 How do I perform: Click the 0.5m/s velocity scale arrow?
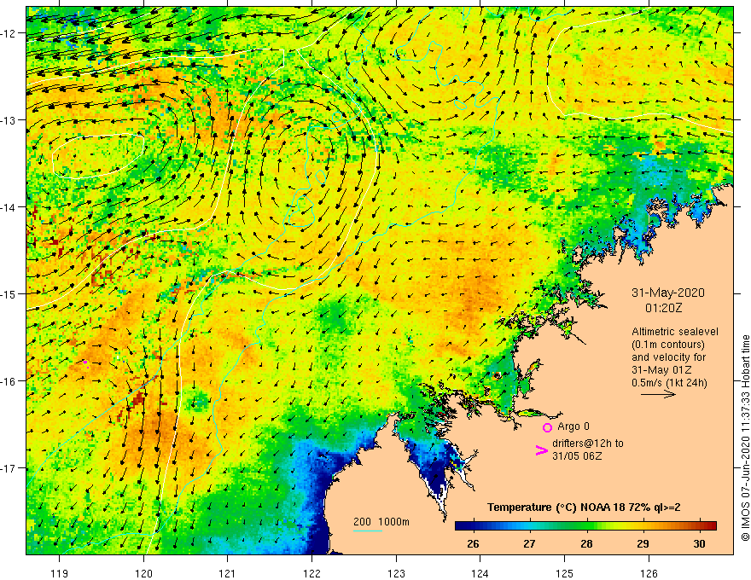(x=658, y=394)
